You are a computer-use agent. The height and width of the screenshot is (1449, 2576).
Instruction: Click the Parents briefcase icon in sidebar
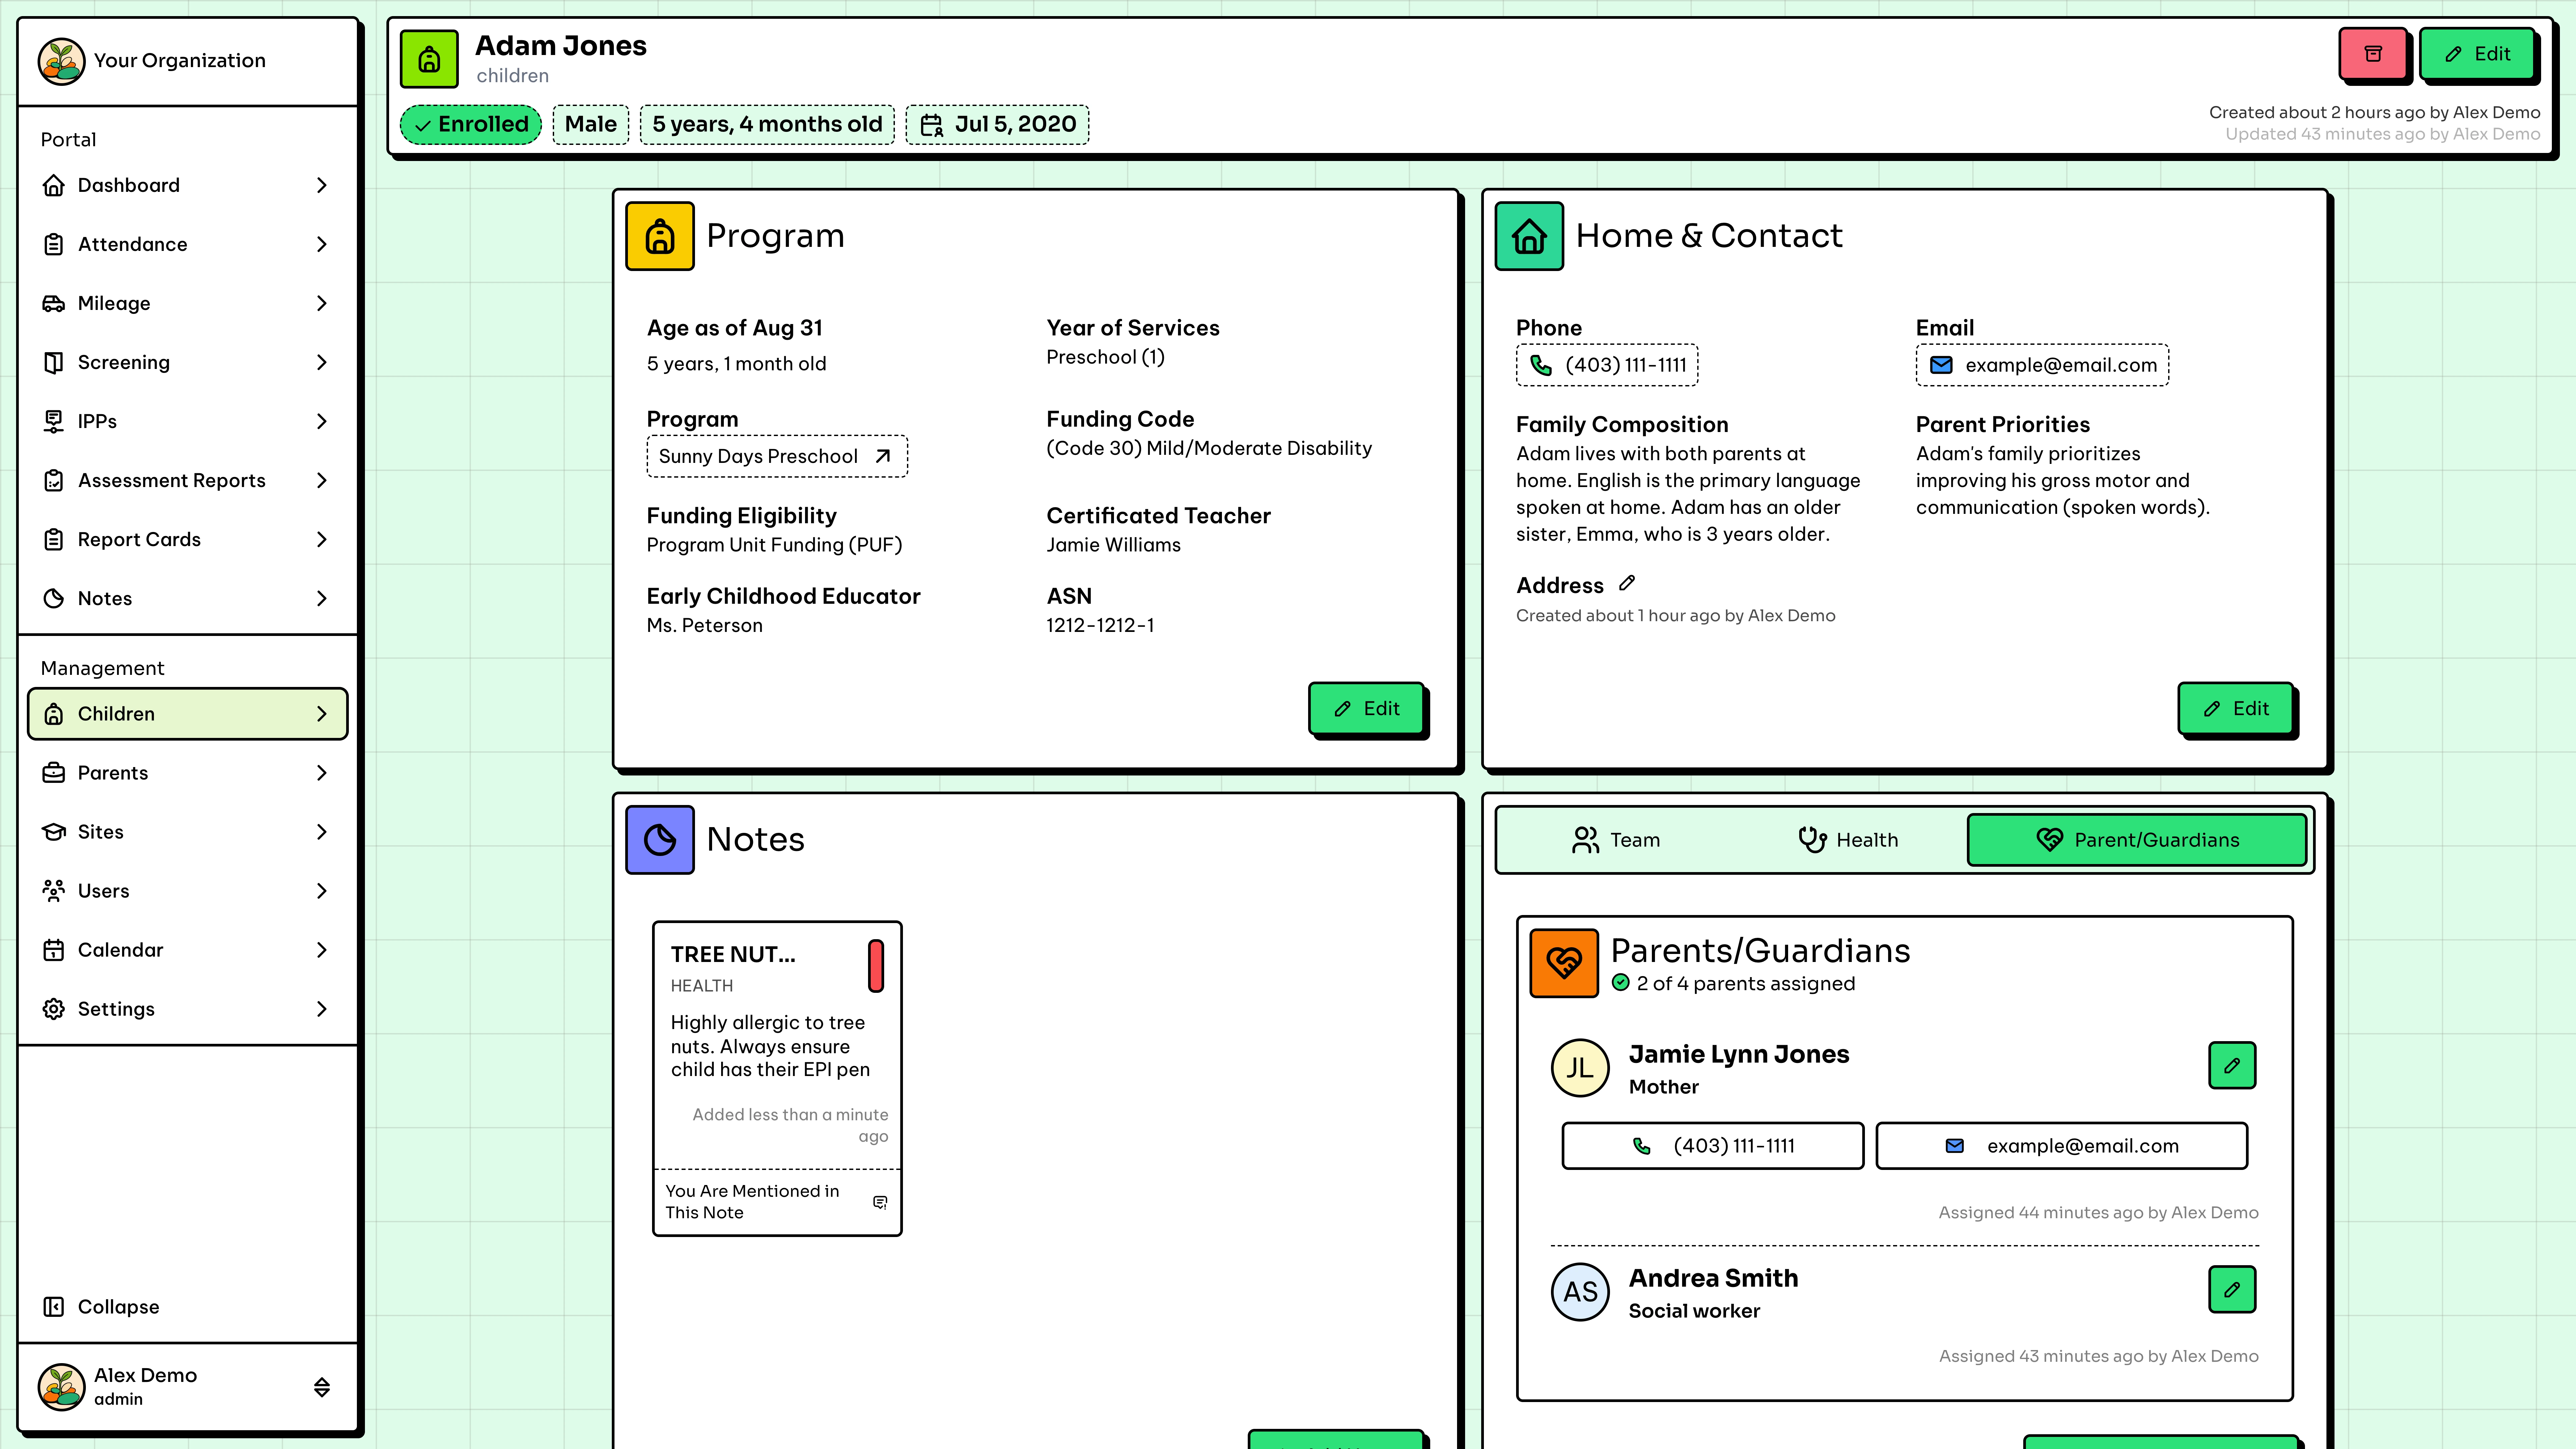coord(54,773)
